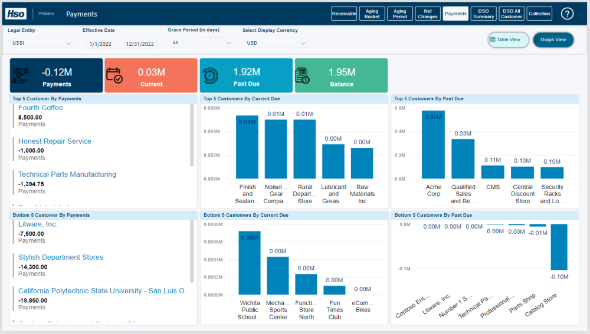Image resolution: width=590 pixels, height=334 pixels.
Task: Switch to Graph View
Action: click(553, 40)
